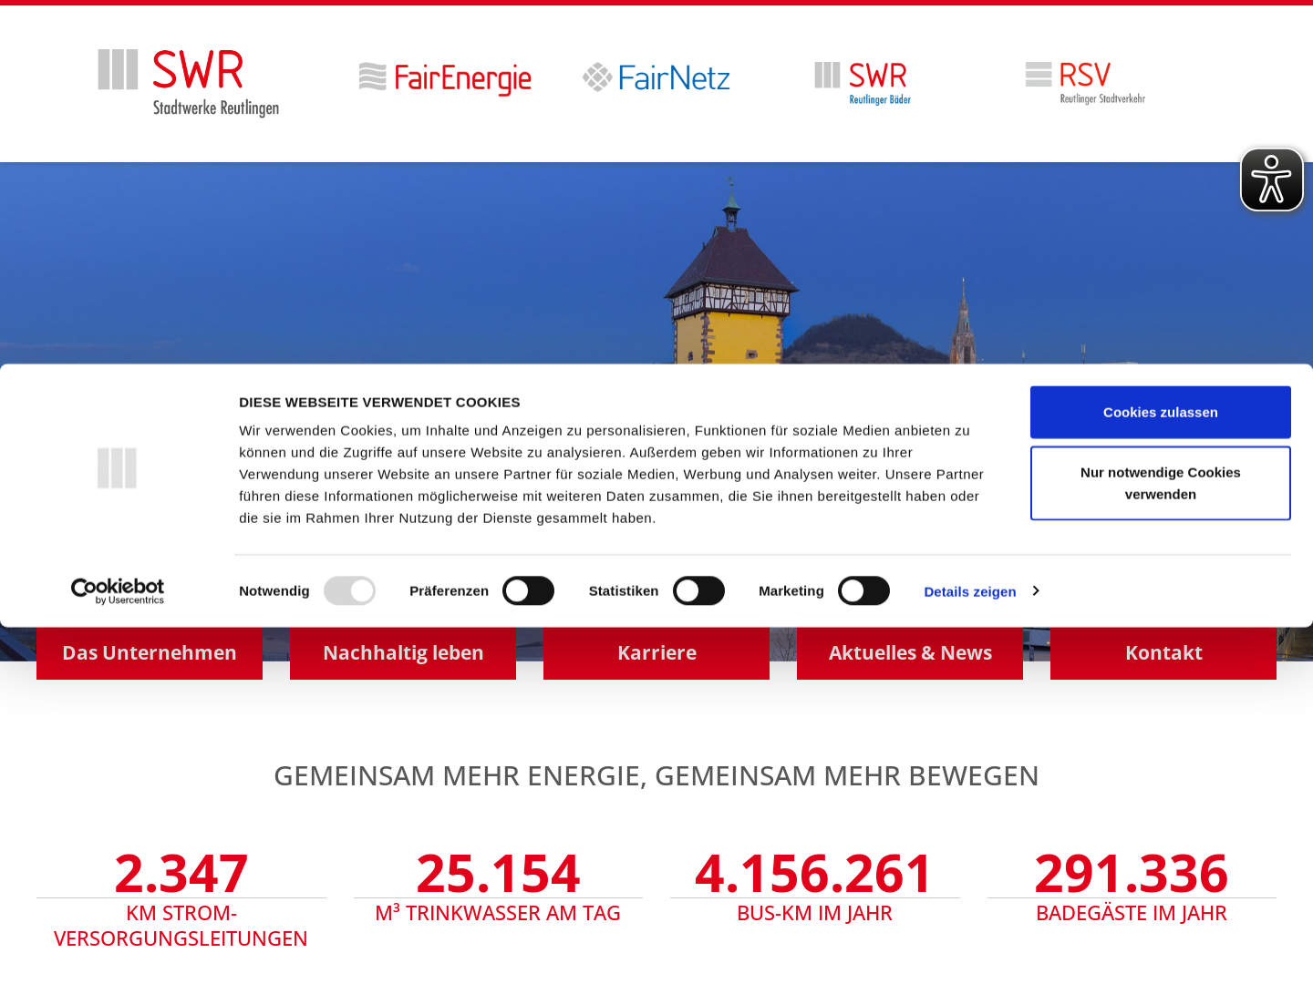Open the Das Unternehmen menu
Screen dimensions: 1313x984
click(150, 652)
